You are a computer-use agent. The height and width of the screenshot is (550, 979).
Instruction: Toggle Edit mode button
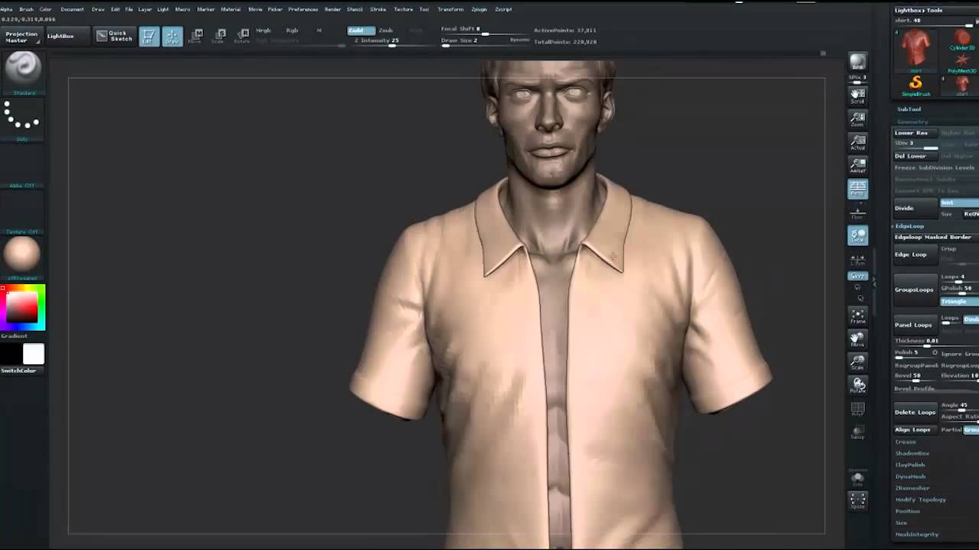pos(149,36)
